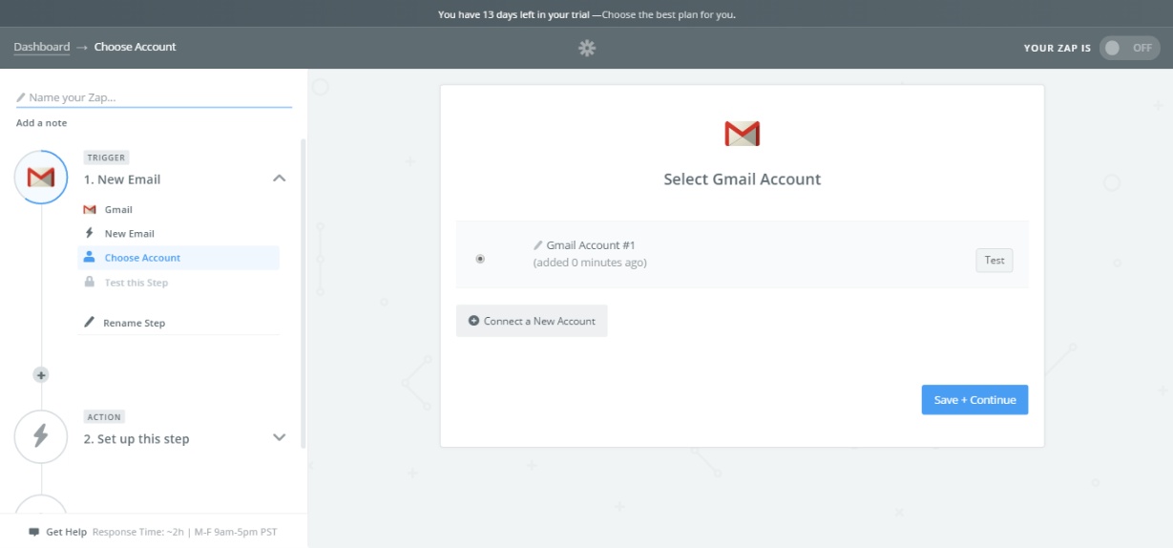The height and width of the screenshot is (548, 1173).
Task: Click Connect a New Account button
Action: [x=532, y=321]
